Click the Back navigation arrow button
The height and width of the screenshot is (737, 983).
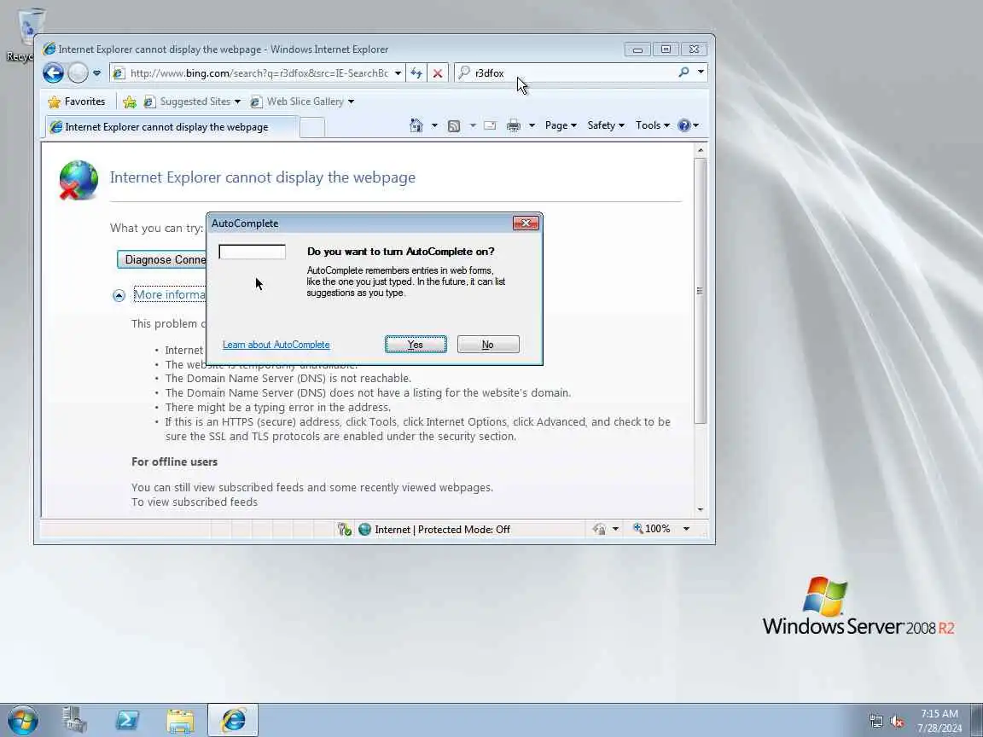click(53, 73)
